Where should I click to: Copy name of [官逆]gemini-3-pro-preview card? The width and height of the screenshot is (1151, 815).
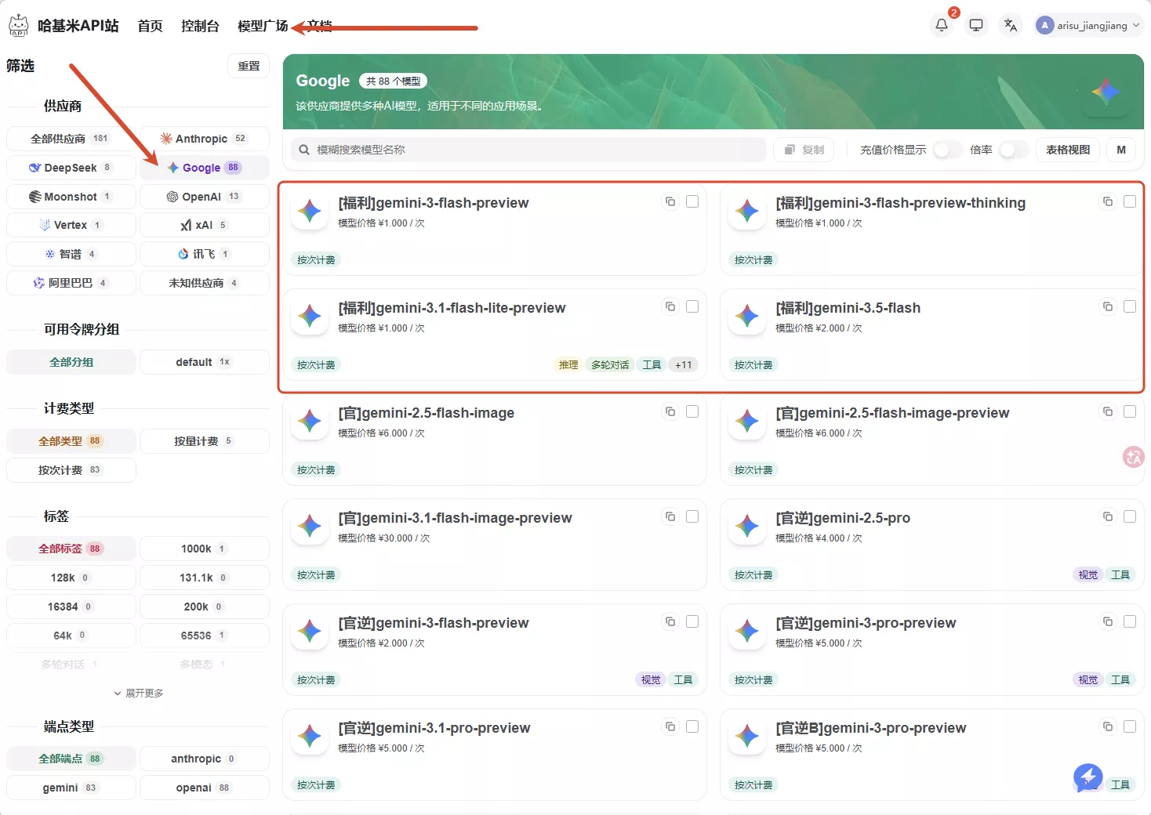click(x=1108, y=622)
